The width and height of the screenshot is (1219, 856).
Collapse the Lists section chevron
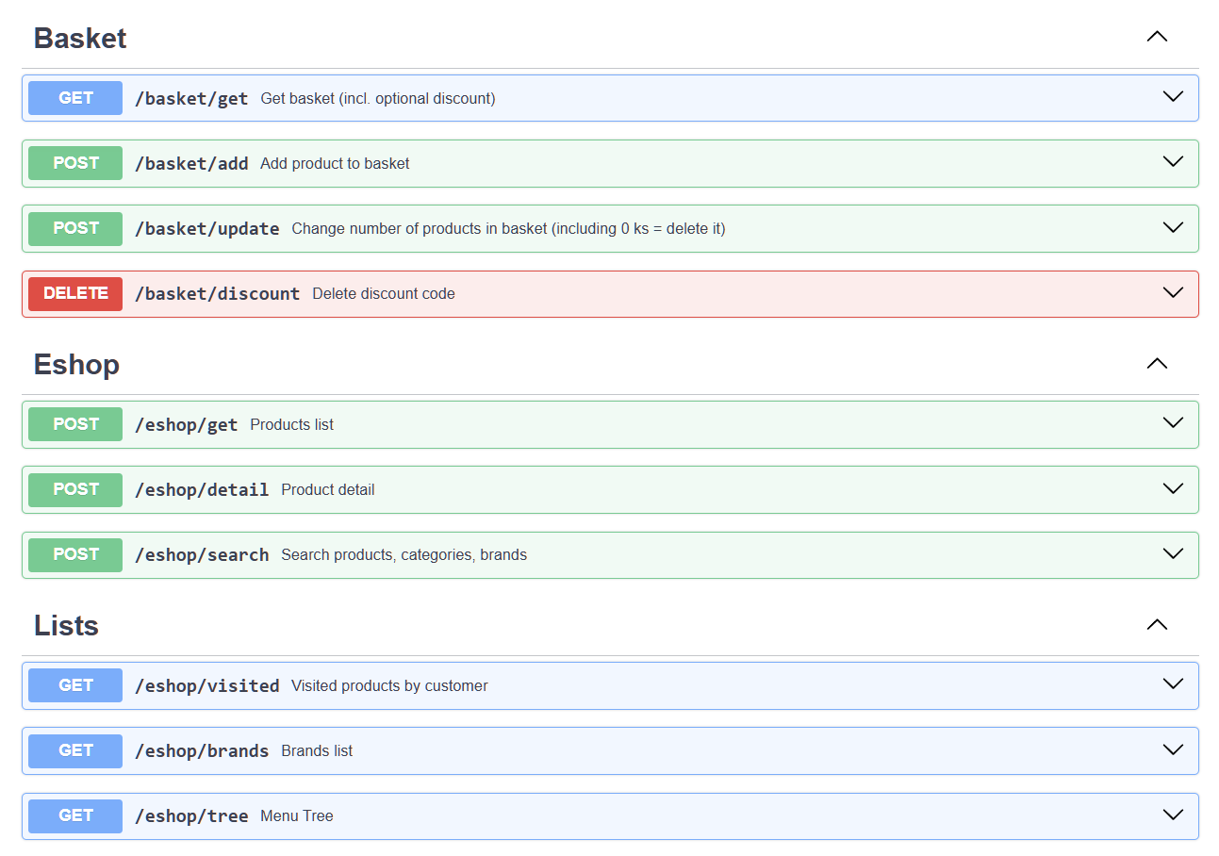coord(1156,625)
